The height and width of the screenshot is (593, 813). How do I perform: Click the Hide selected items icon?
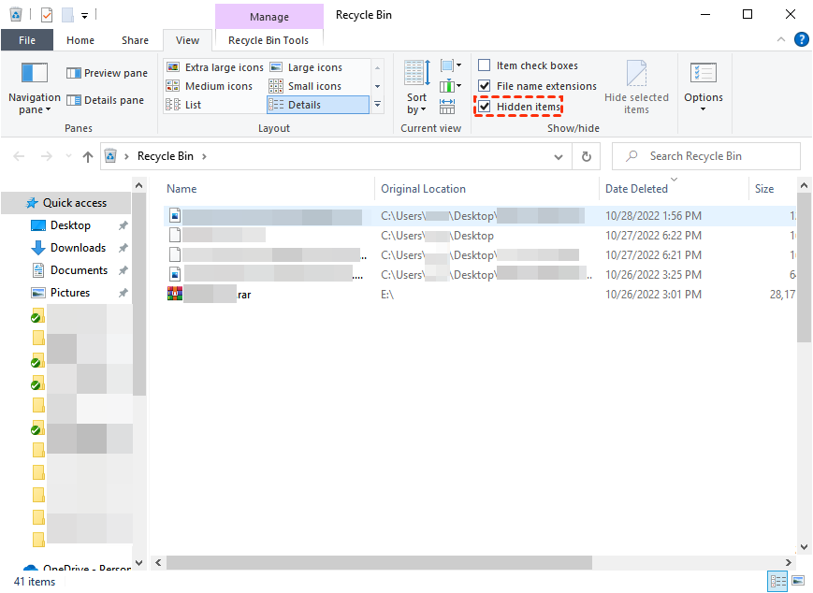coord(636,75)
